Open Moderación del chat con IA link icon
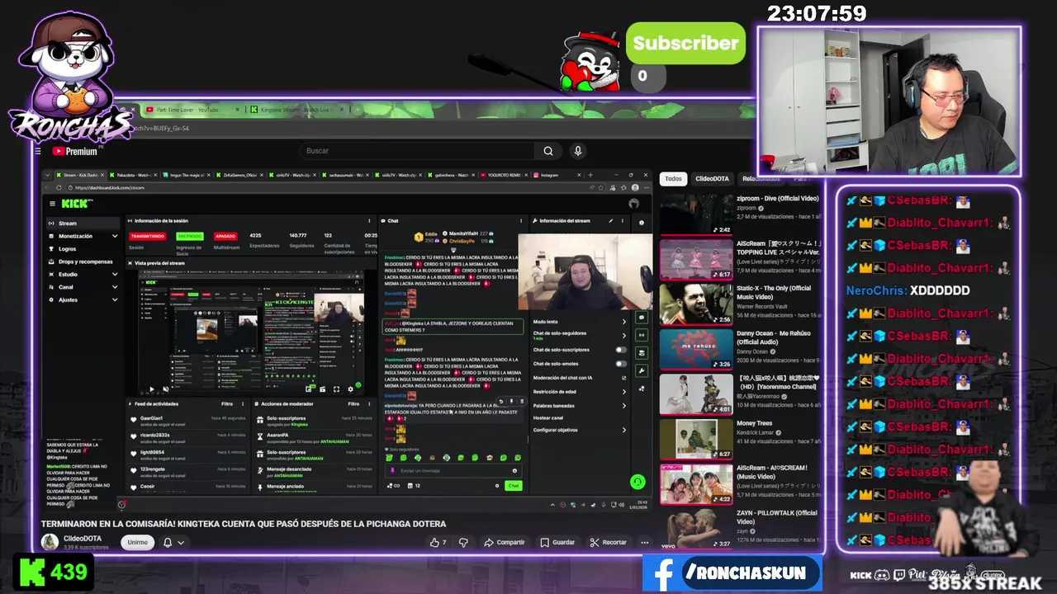1057x594 pixels. pos(623,378)
